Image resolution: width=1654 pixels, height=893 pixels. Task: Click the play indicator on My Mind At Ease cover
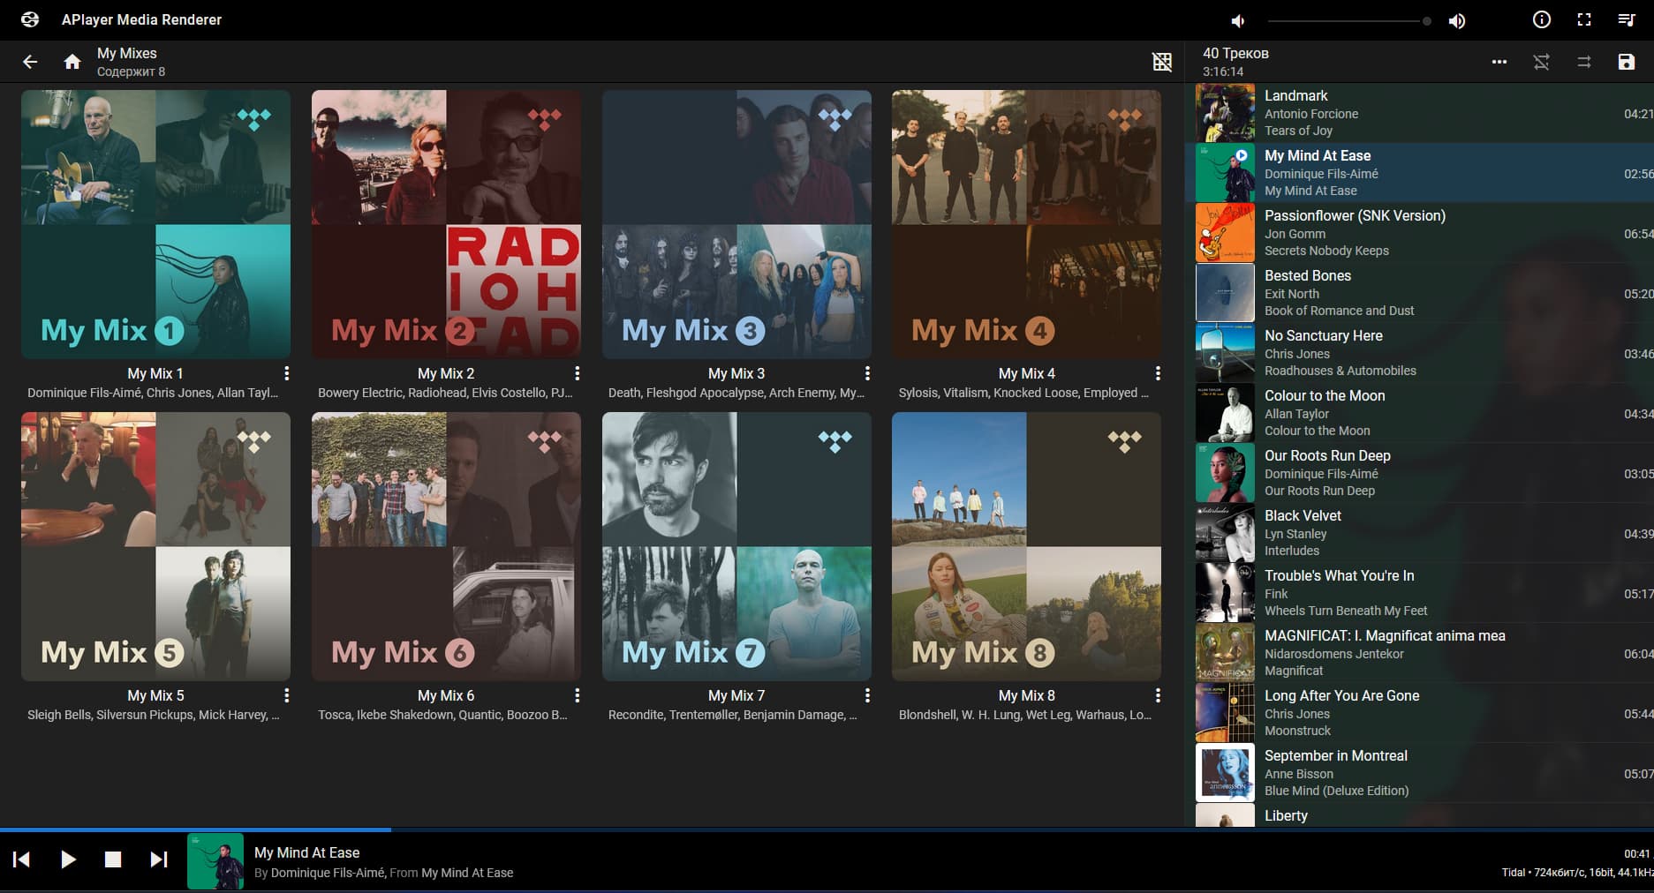tap(1242, 155)
